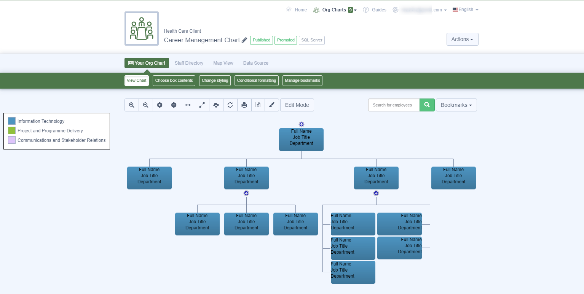The width and height of the screenshot is (584, 294).
Task: Click the minus circle toolbar icon
Action: tap(174, 105)
